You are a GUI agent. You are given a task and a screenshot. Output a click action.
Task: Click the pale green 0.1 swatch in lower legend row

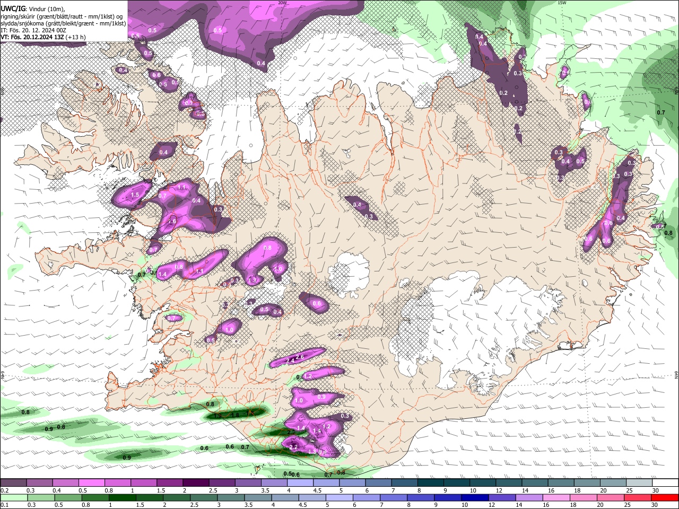14,498
